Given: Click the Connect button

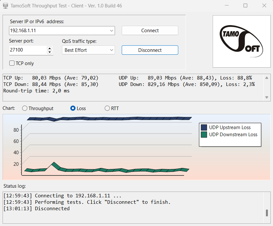Looking at the screenshot, I should (x=150, y=31).
